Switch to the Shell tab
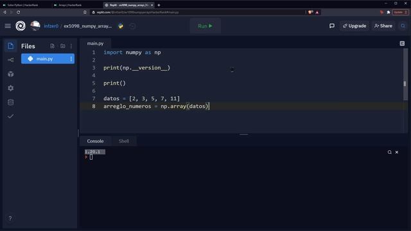 (x=124, y=141)
